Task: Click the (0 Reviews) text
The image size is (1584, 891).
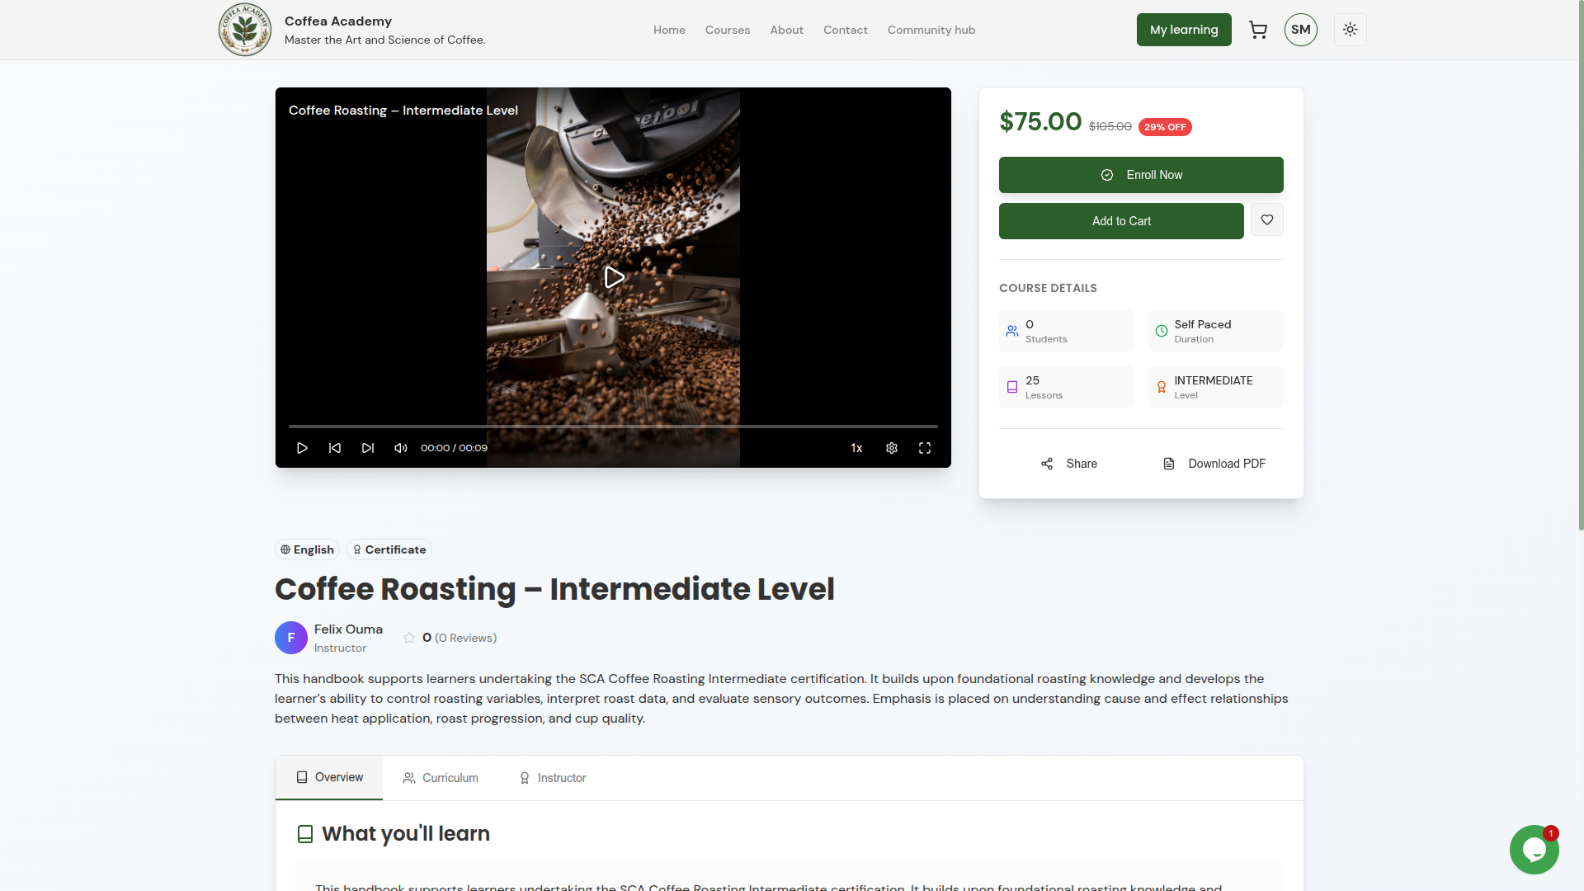Action: 465,638
